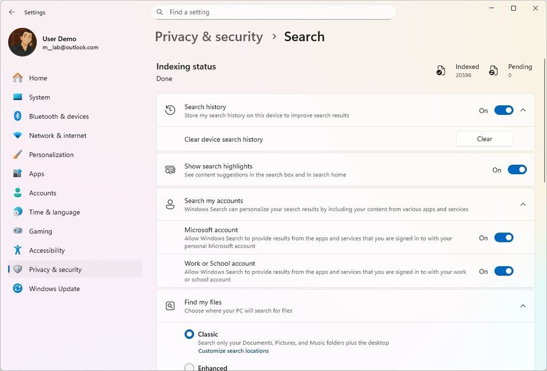Disable Show search highlights
The width and height of the screenshot is (547, 371).
click(x=517, y=169)
